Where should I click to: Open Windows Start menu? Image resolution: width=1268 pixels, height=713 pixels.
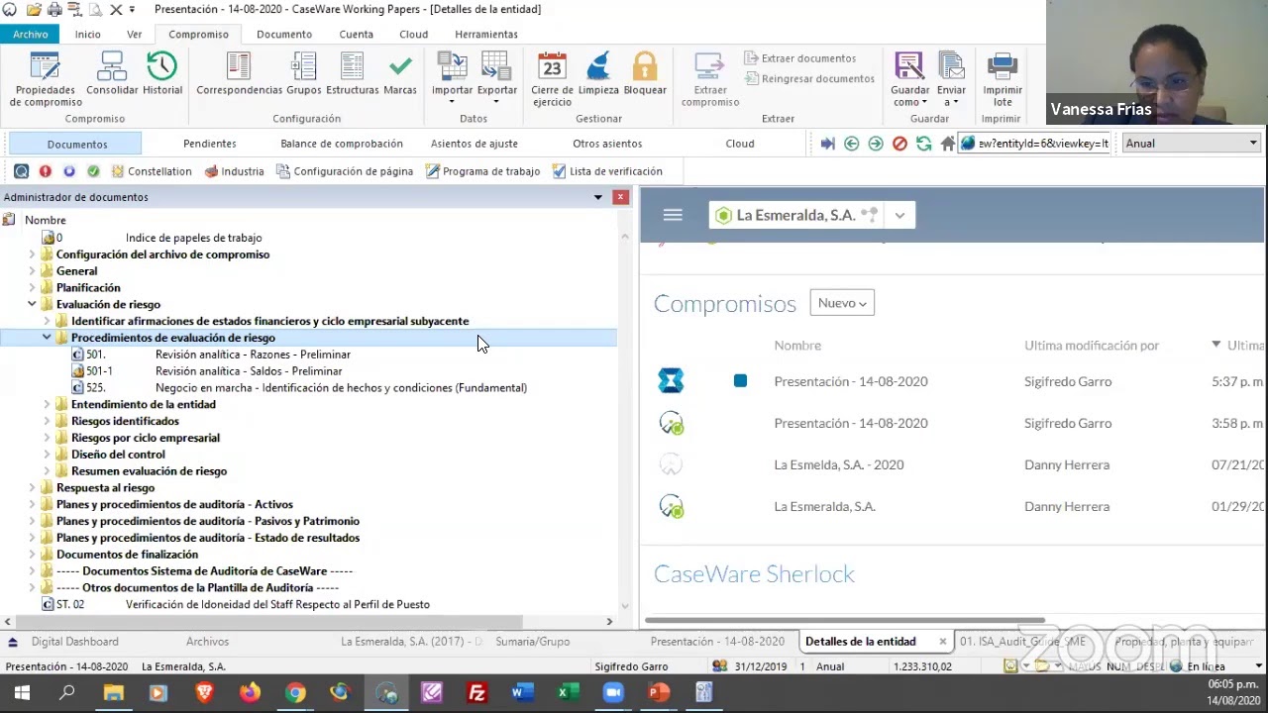point(22,692)
